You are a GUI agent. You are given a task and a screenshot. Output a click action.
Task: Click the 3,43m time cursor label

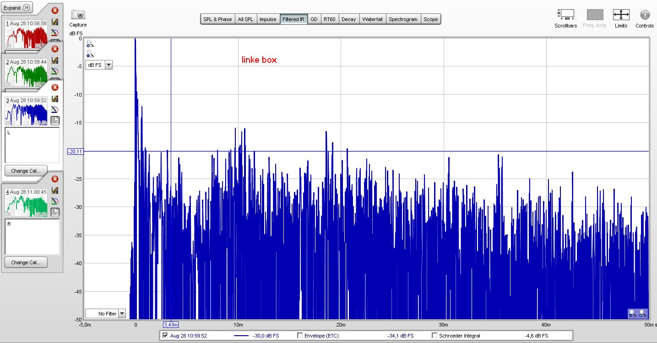pyautogui.click(x=171, y=325)
